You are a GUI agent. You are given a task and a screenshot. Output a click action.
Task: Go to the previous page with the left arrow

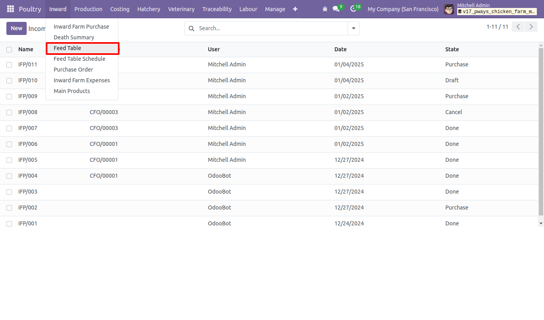pos(518,27)
